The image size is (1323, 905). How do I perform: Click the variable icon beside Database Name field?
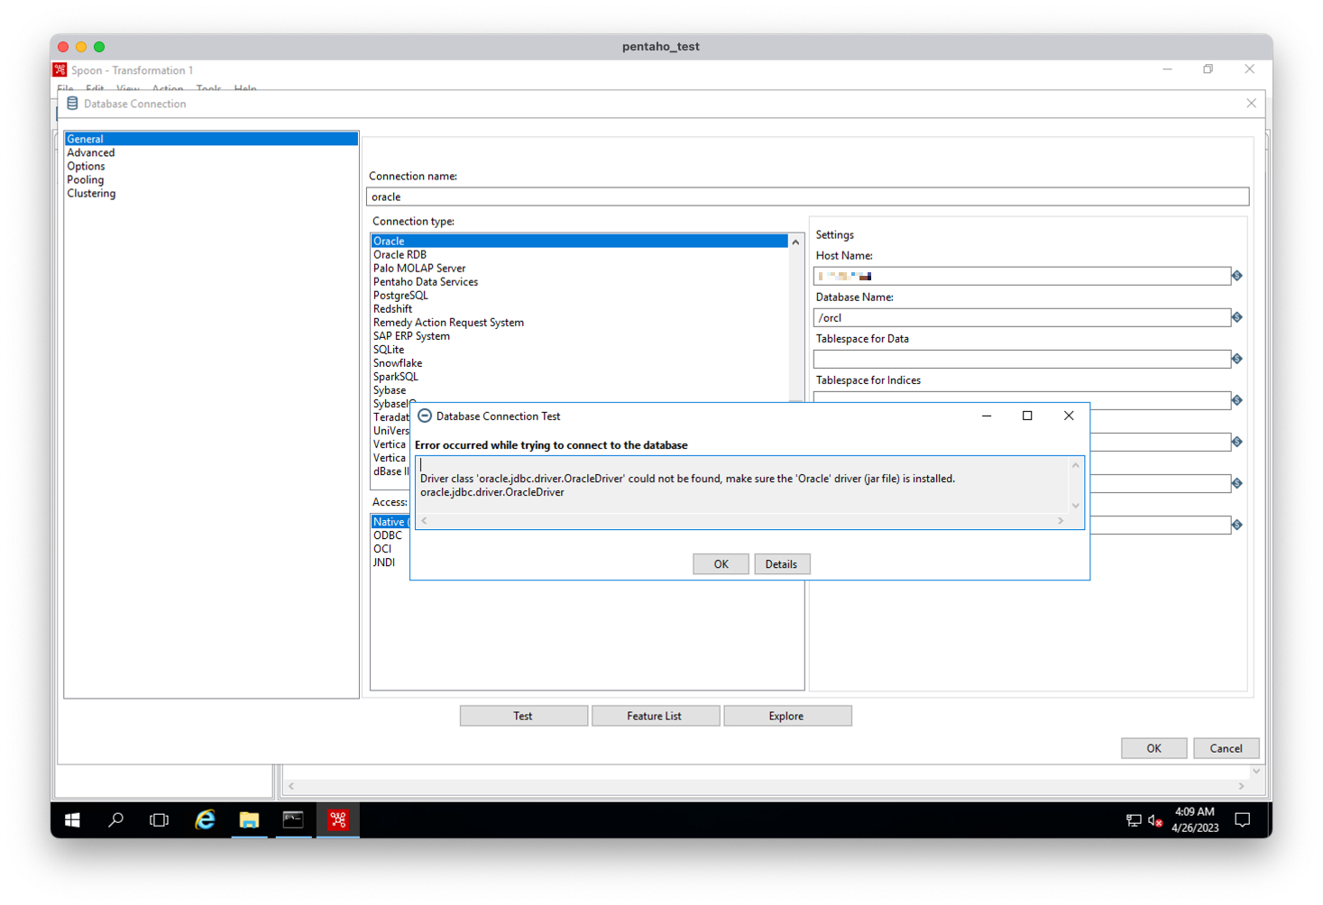pos(1237,317)
